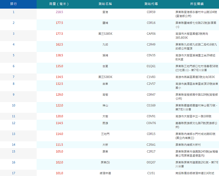This screenshot has height=176, width=219.
Task: Select station code C0R59
Action: coord(151,12)
